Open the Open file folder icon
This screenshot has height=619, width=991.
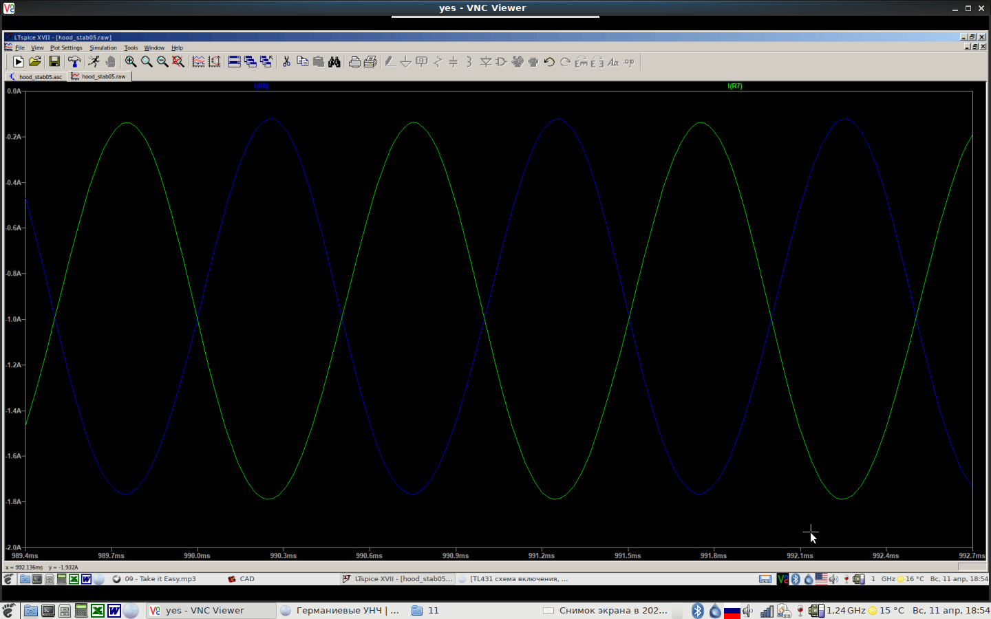[x=35, y=62]
